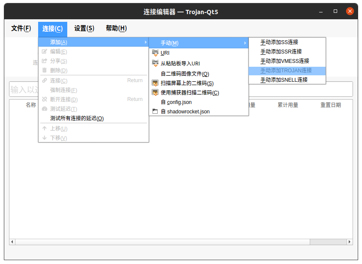362x264 pixels.
Task: Click the share icon beside 分享(S)
Action: click(44, 61)
